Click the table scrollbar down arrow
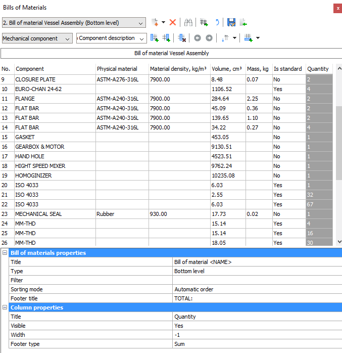 339,242
